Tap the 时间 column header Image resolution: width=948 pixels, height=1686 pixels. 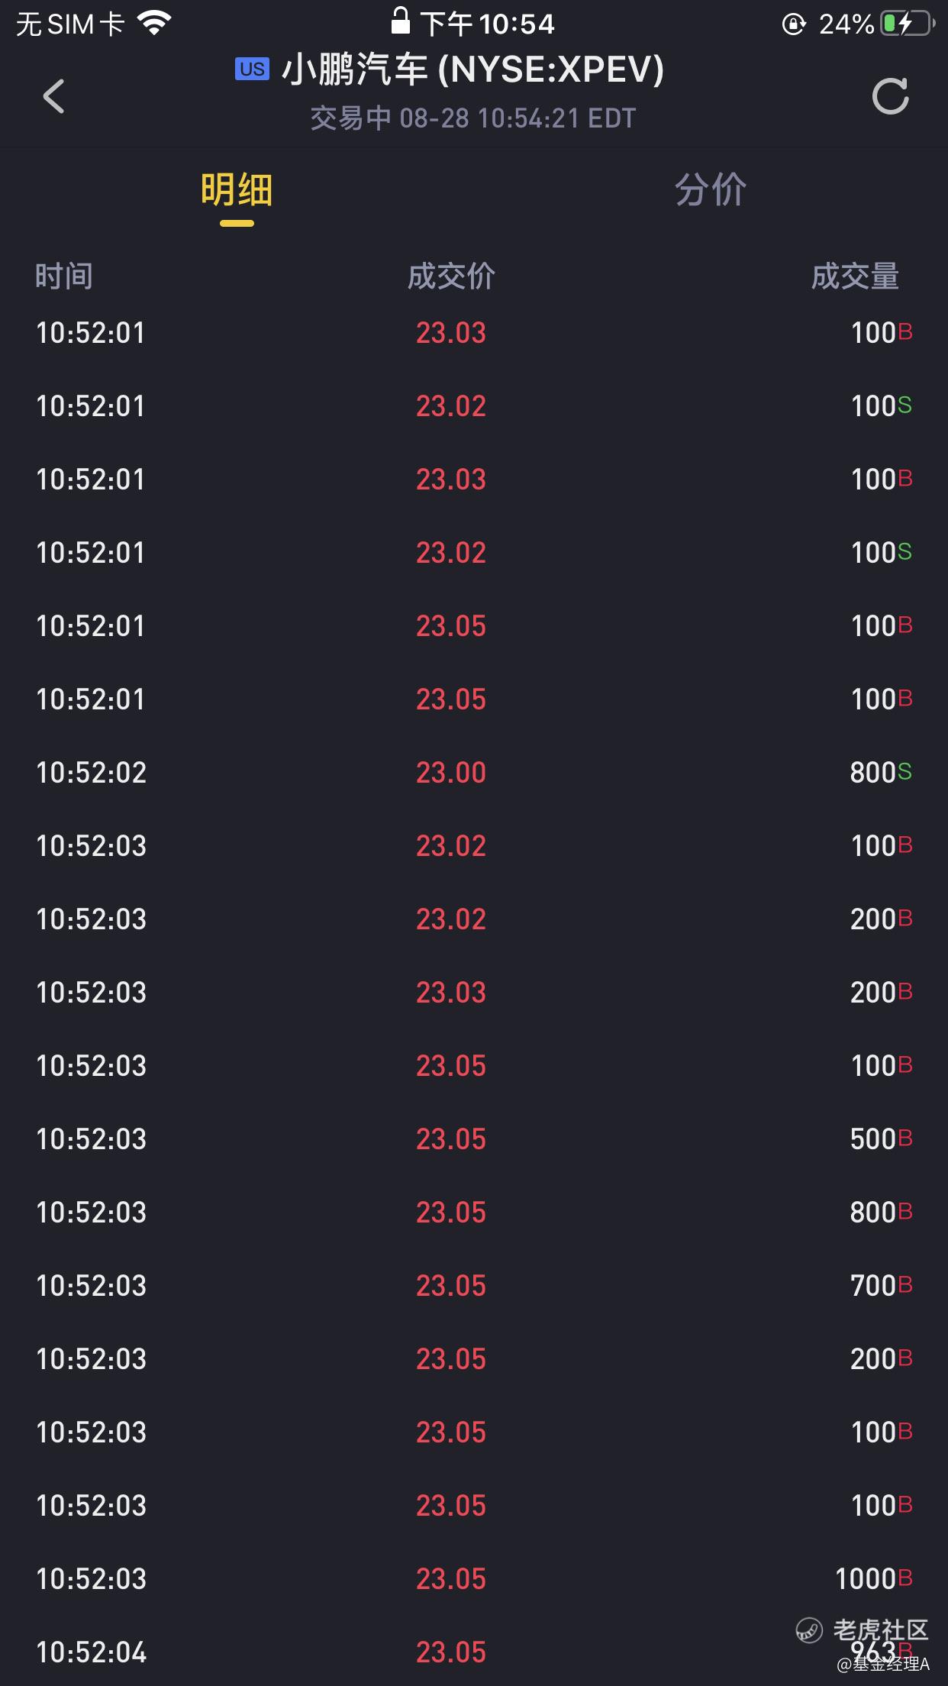point(64,276)
